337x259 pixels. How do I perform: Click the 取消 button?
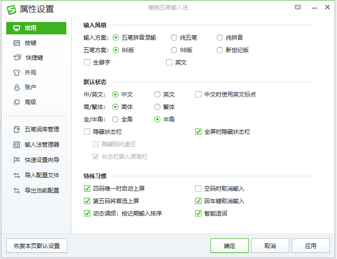point(270,246)
